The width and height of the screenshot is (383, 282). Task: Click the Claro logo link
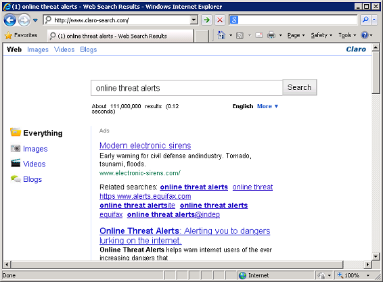[x=356, y=49]
